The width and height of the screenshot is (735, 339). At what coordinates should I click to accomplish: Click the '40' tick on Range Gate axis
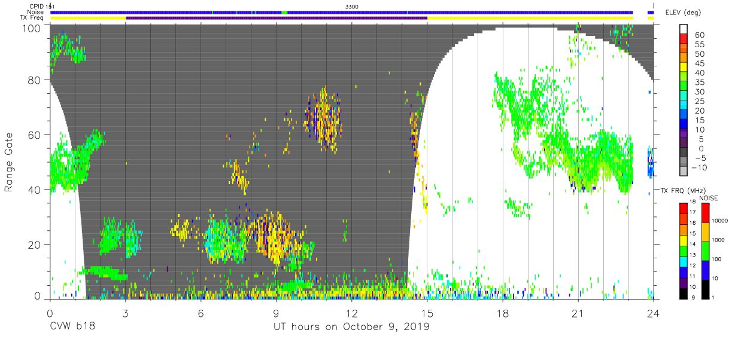coord(34,190)
